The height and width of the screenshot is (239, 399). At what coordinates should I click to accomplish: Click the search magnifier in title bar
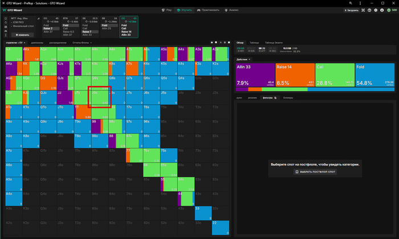click(x=351, y=3)
